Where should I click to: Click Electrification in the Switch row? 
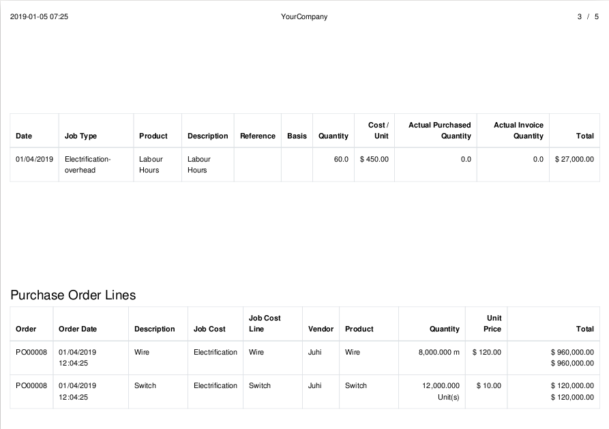point(216,385)
